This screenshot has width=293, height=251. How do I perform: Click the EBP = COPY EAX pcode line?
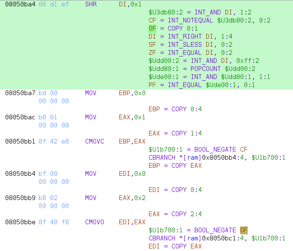pyautogui.click(x=175, y=166)
